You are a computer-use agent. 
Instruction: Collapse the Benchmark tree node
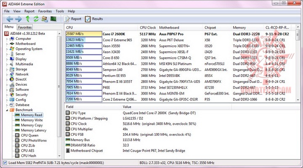pyautogui.click(x=7, y=110)
